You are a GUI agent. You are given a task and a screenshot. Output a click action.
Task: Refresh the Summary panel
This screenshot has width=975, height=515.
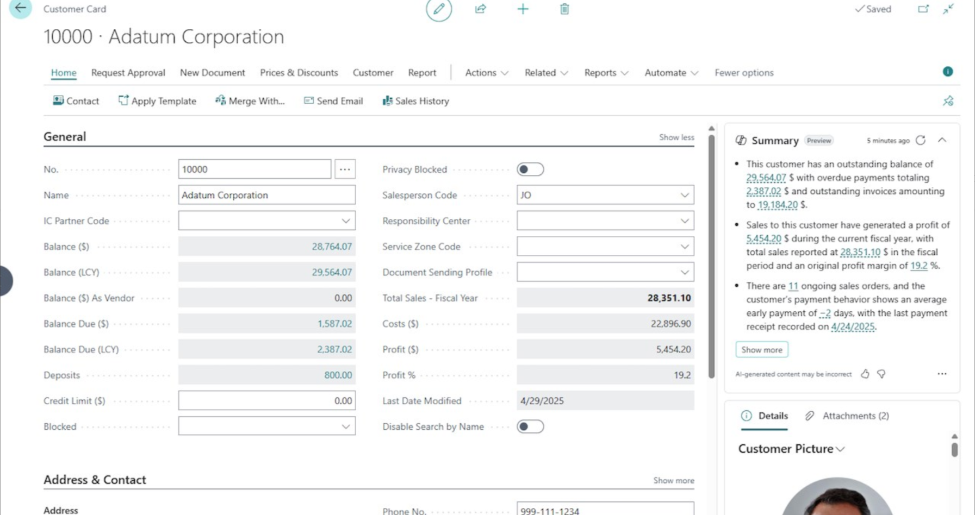[921, 140]
